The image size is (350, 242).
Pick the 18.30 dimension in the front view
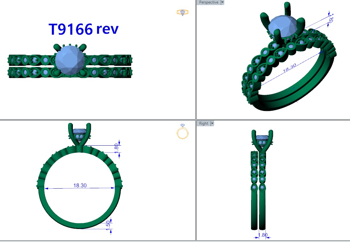point(80,185)
